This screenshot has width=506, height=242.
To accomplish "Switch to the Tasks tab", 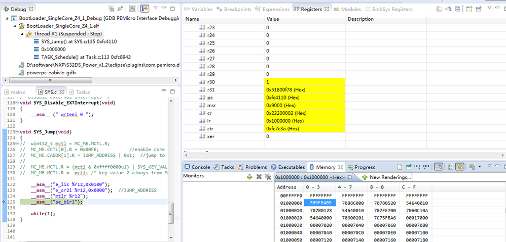I will tap(224, 167).
